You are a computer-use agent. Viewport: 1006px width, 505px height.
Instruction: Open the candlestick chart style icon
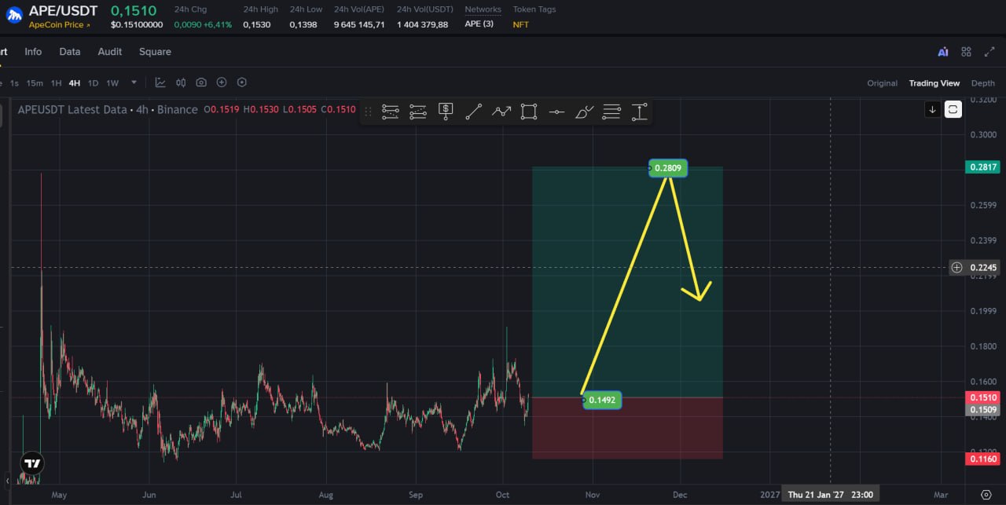click(181, 82)
